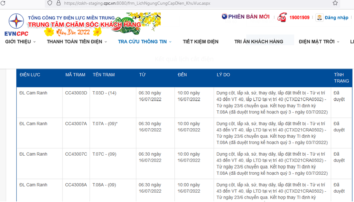354x202 pixels.
Task: Open the Tra cứu thông tin dropdown
Action: (145, 42)
